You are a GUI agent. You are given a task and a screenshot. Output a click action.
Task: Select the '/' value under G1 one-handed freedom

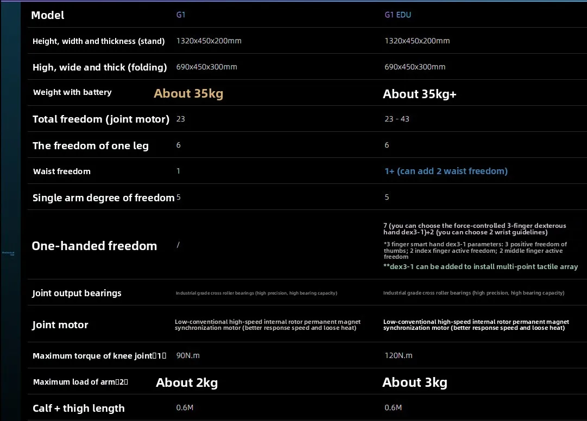pyautogui.click(x=178, y=245)
